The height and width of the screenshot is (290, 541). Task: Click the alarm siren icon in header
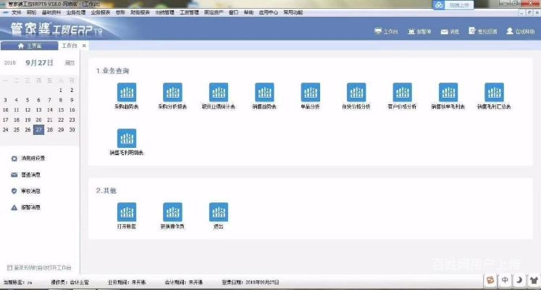tap(411, 31)
